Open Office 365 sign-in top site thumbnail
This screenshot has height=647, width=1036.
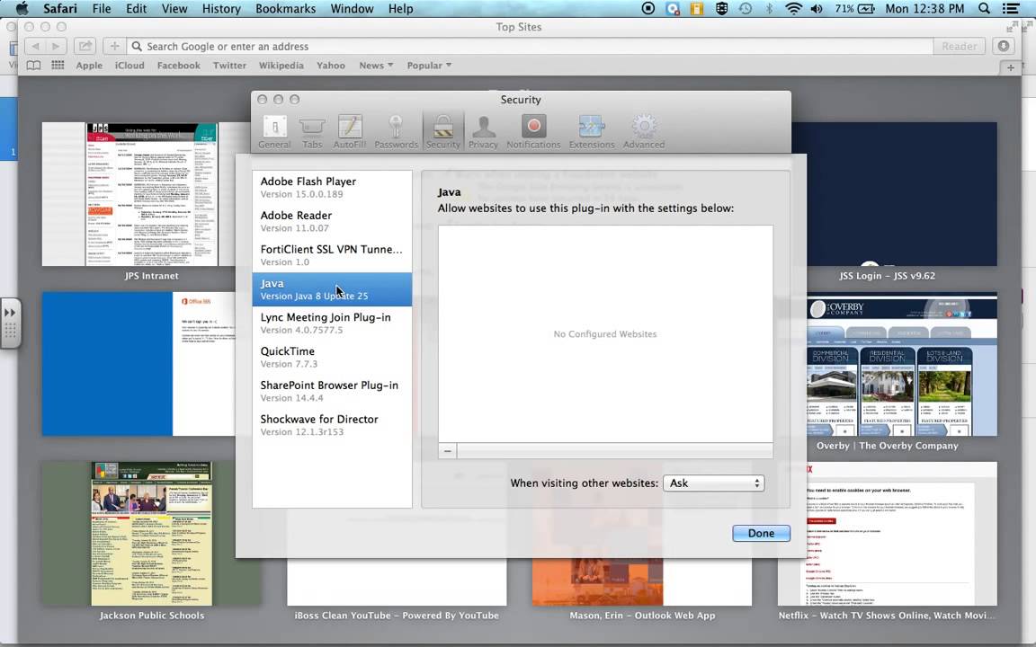pos(138,364)
